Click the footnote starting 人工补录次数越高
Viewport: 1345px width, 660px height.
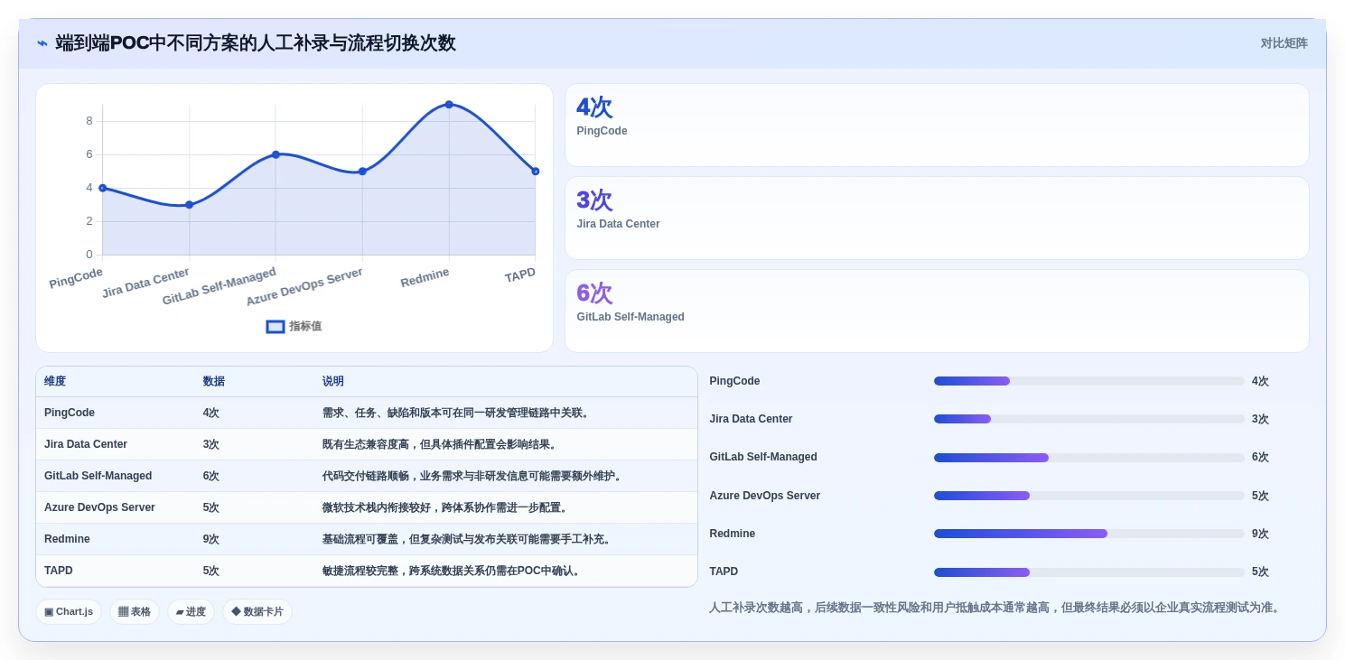(995, 608)
